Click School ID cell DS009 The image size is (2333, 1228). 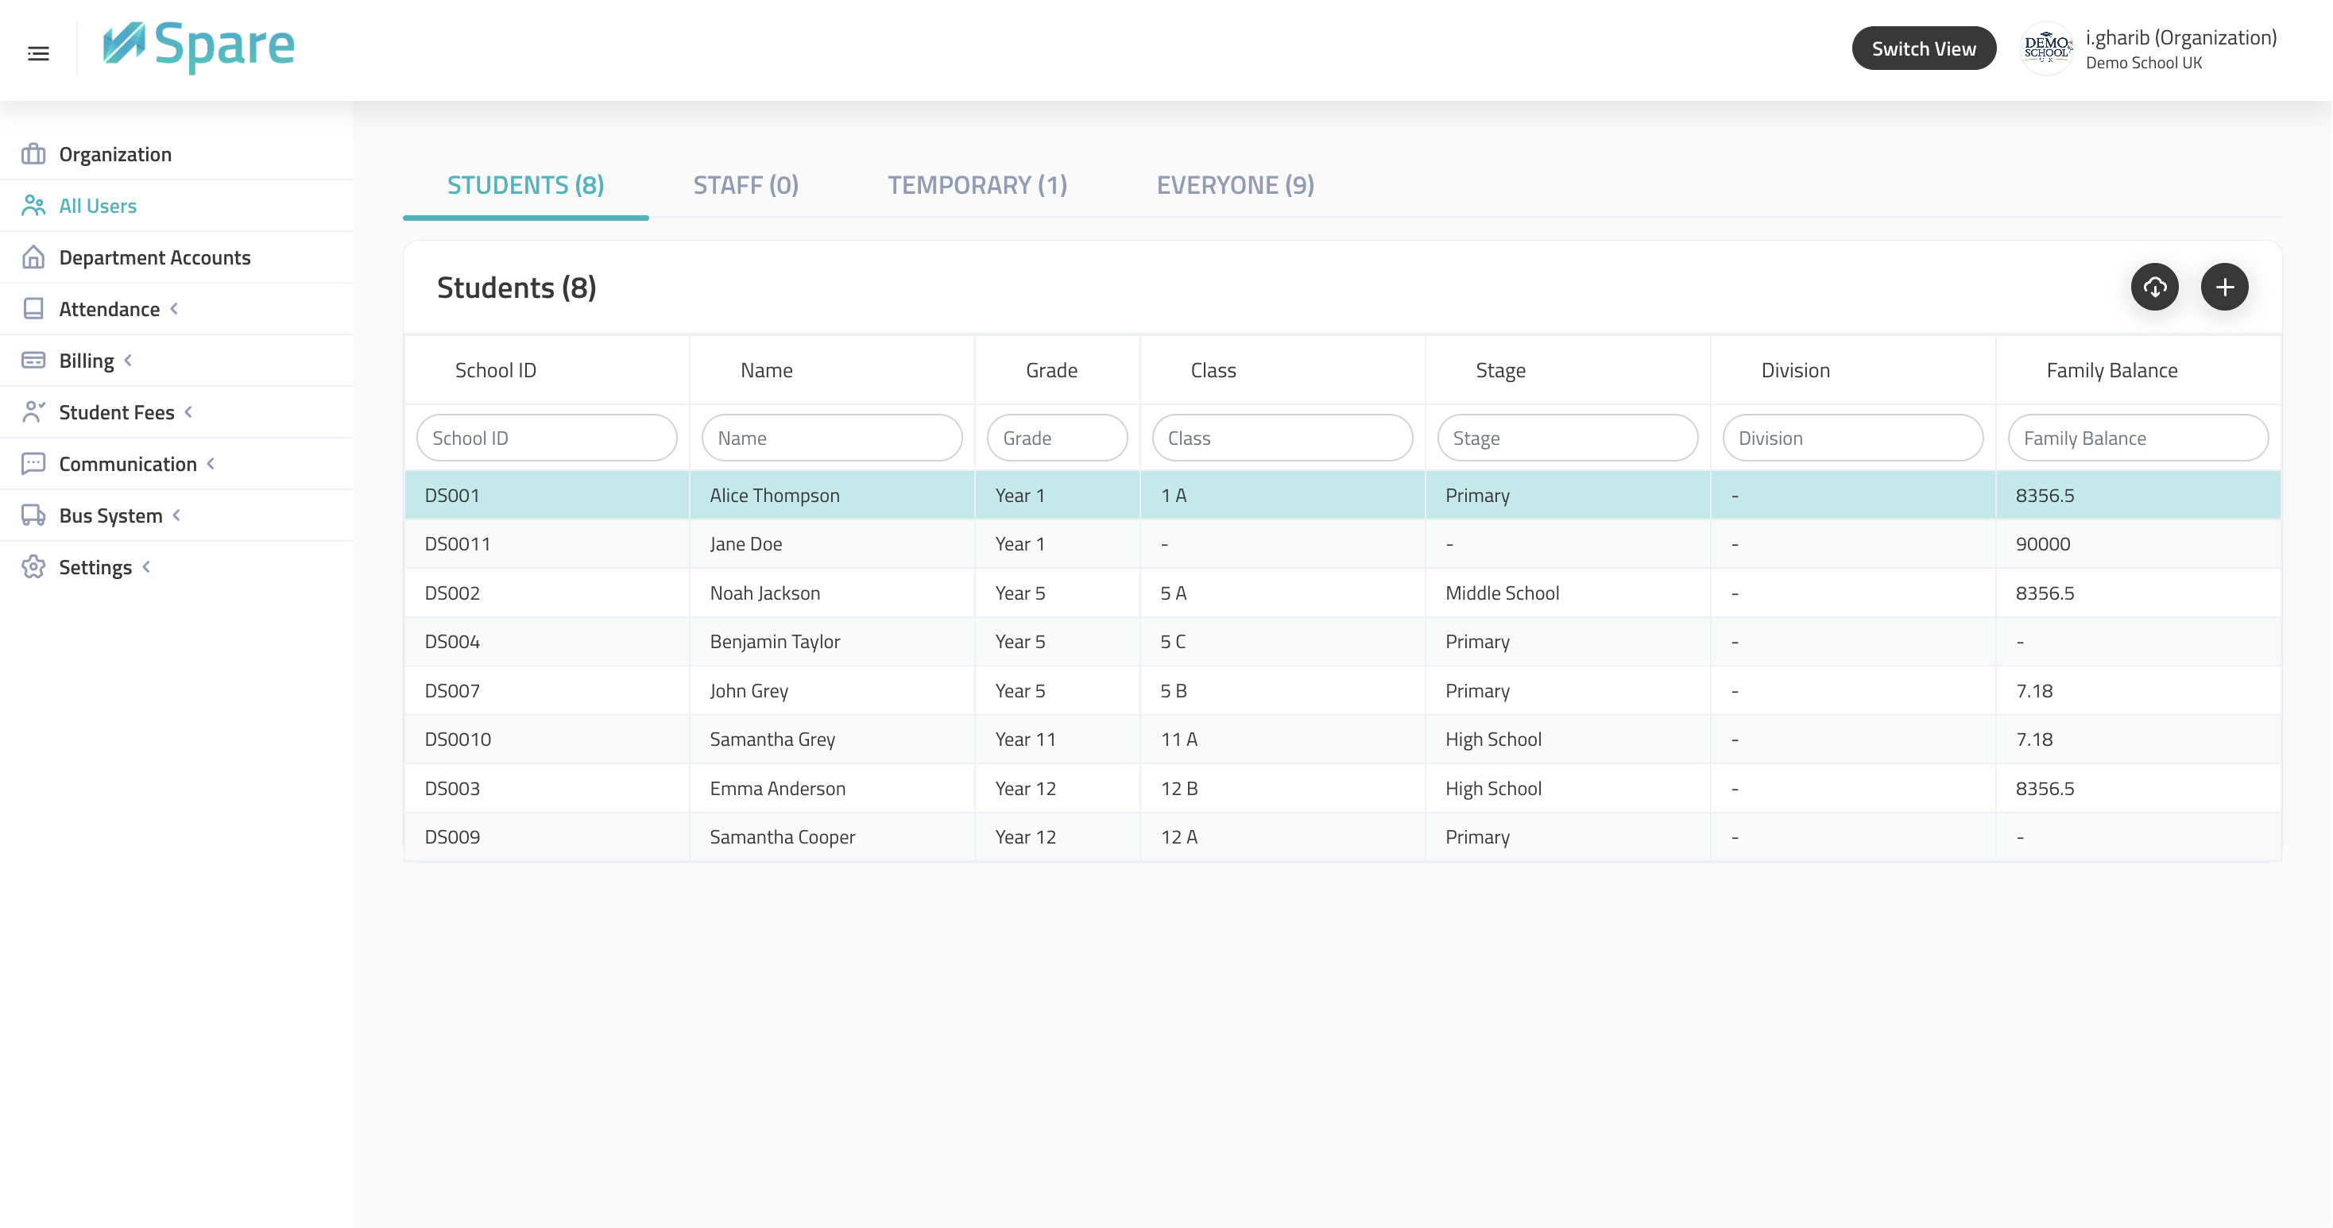547,838
